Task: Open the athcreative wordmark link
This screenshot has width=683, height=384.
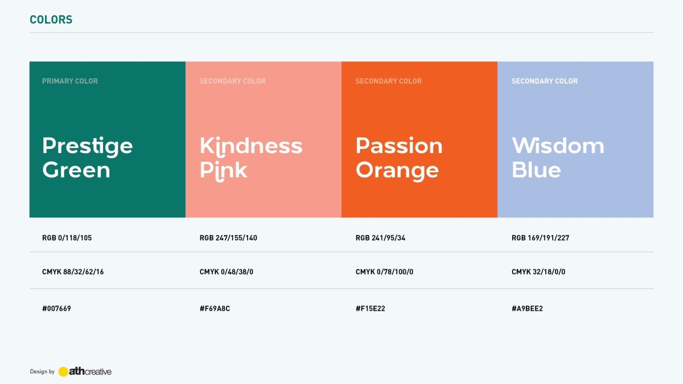Action: 90,372
